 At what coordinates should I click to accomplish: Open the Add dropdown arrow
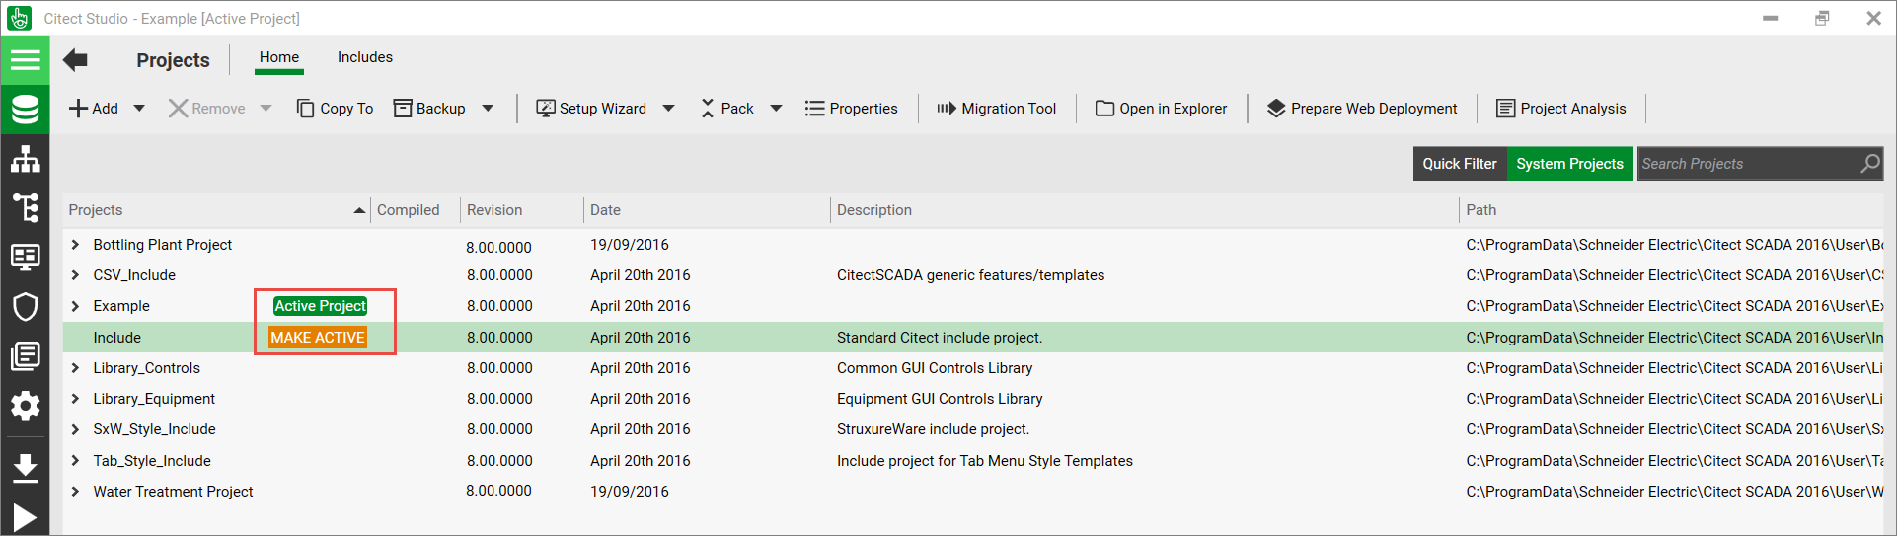click(139, 109)
